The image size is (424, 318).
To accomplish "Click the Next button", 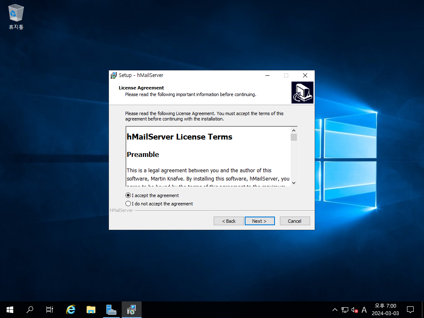I will pos(260,221).
